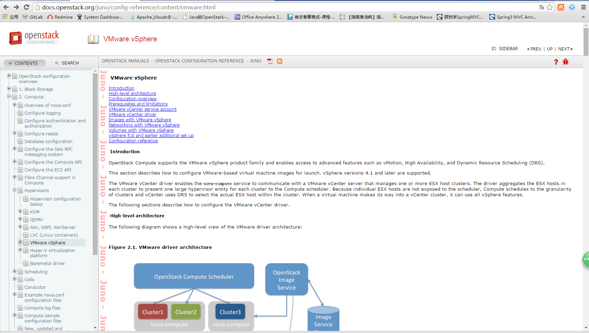Click the browser back arrow
This screenshot has height=333, width=589.
click(6, 7)
